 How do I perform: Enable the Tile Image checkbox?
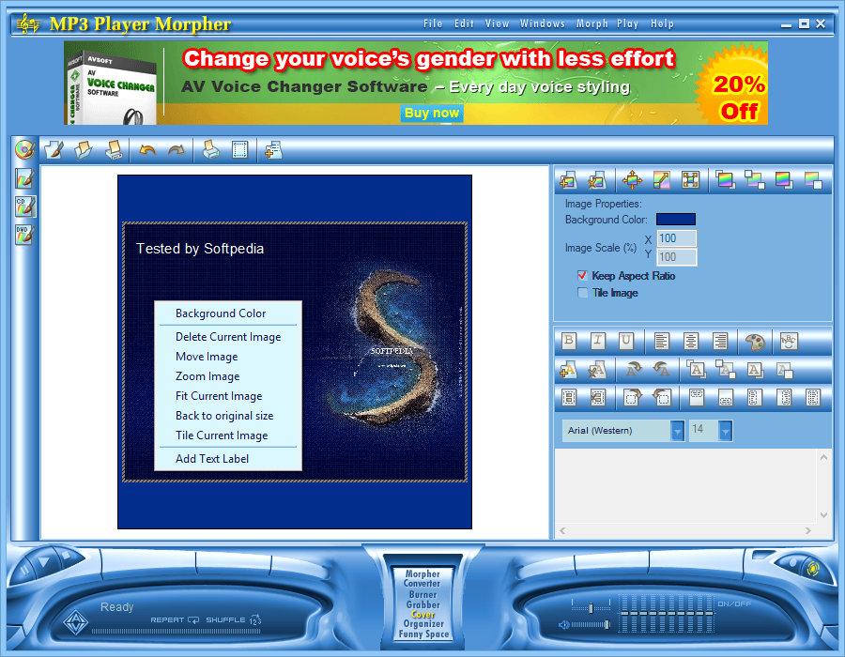[x=582, y=293]
